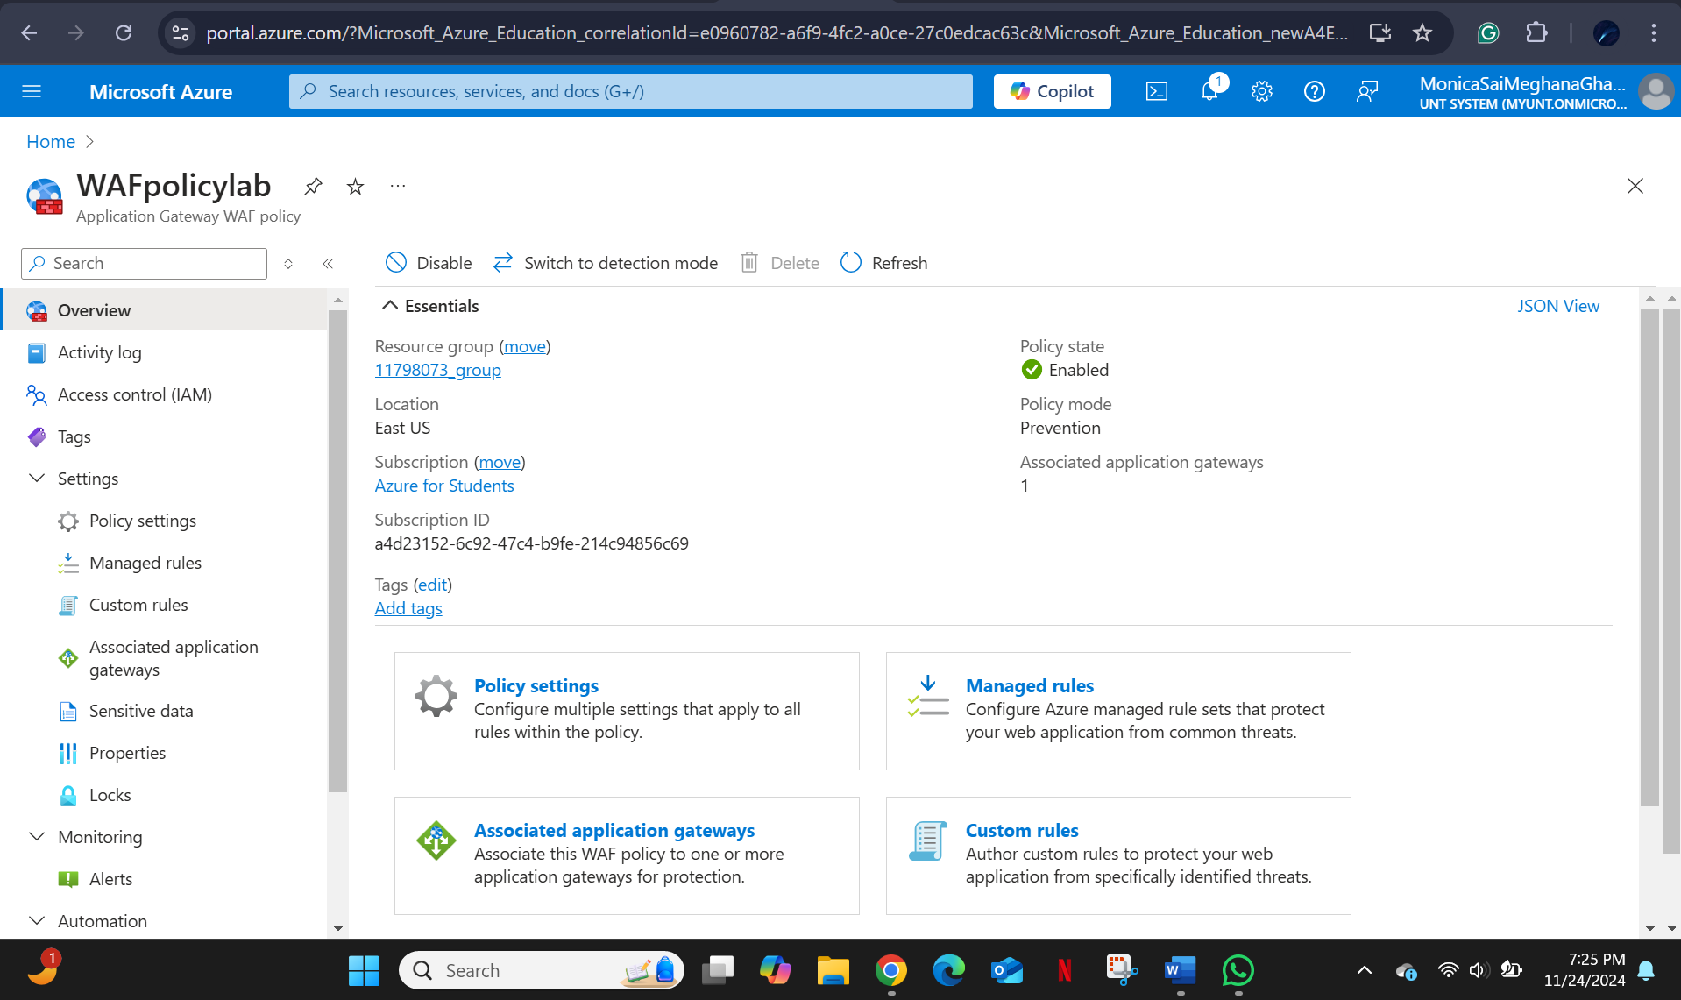Open portal settings gear
1681x1000 pixels.
[1262, 91]
